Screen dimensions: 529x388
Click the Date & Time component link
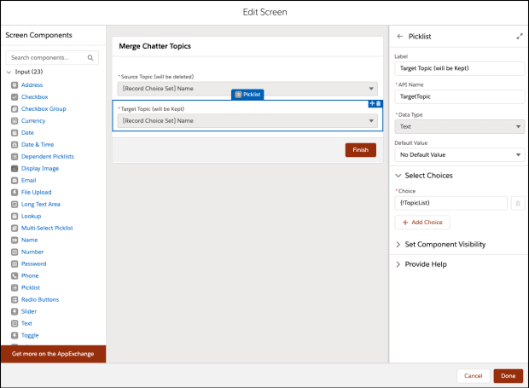click(38, 145)
